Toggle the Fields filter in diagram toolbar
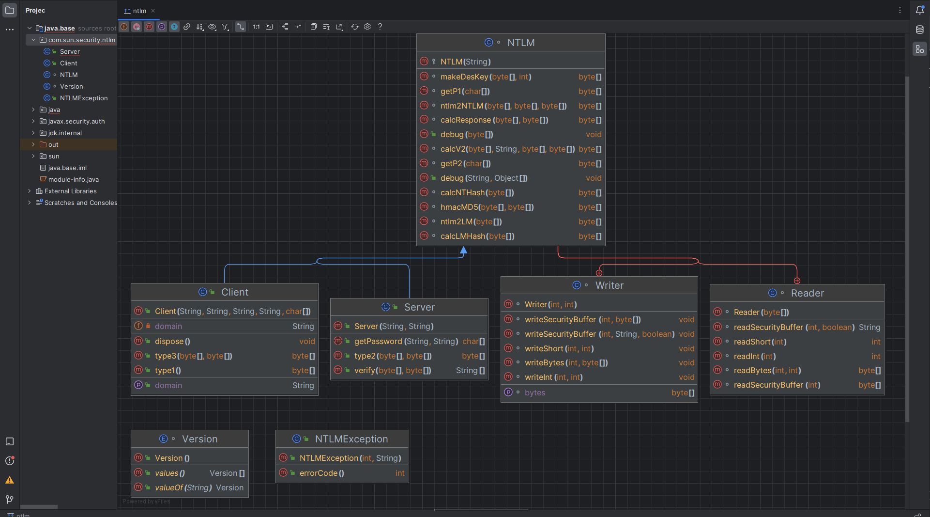The width and height of the screenshot is (930, 517). [x=124, y=27]
